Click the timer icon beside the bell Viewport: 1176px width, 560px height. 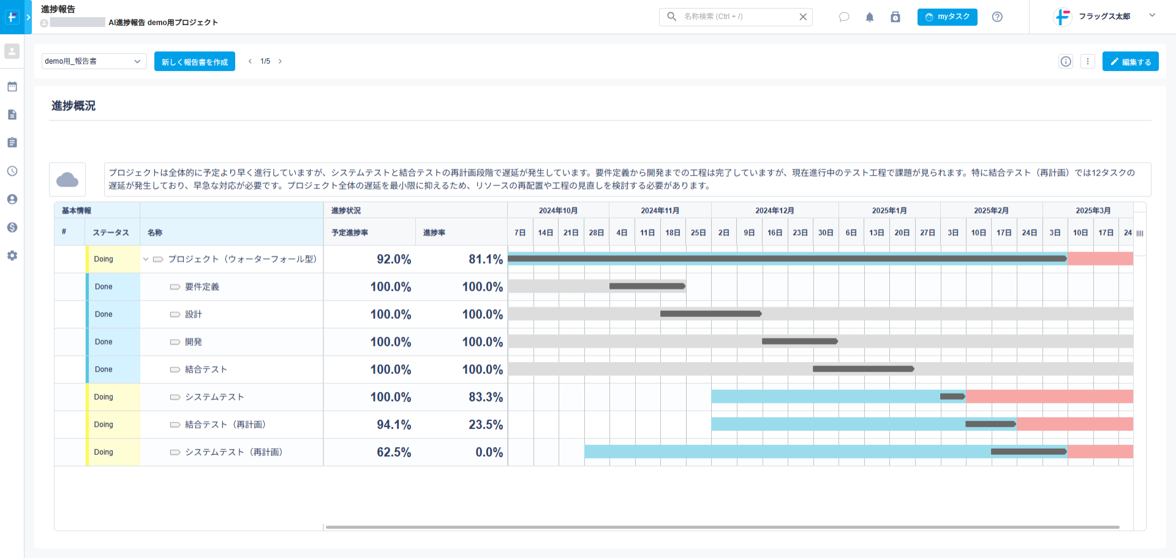coord(895,17)
